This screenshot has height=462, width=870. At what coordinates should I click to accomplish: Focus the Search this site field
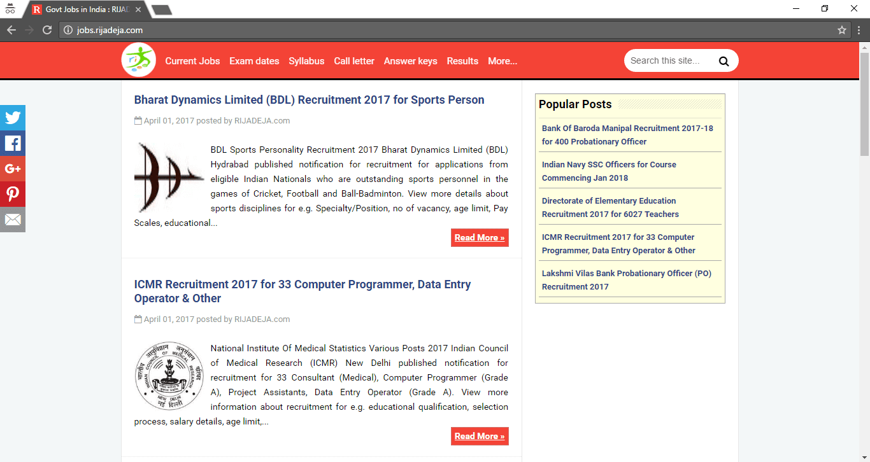[x=670, y=60]
